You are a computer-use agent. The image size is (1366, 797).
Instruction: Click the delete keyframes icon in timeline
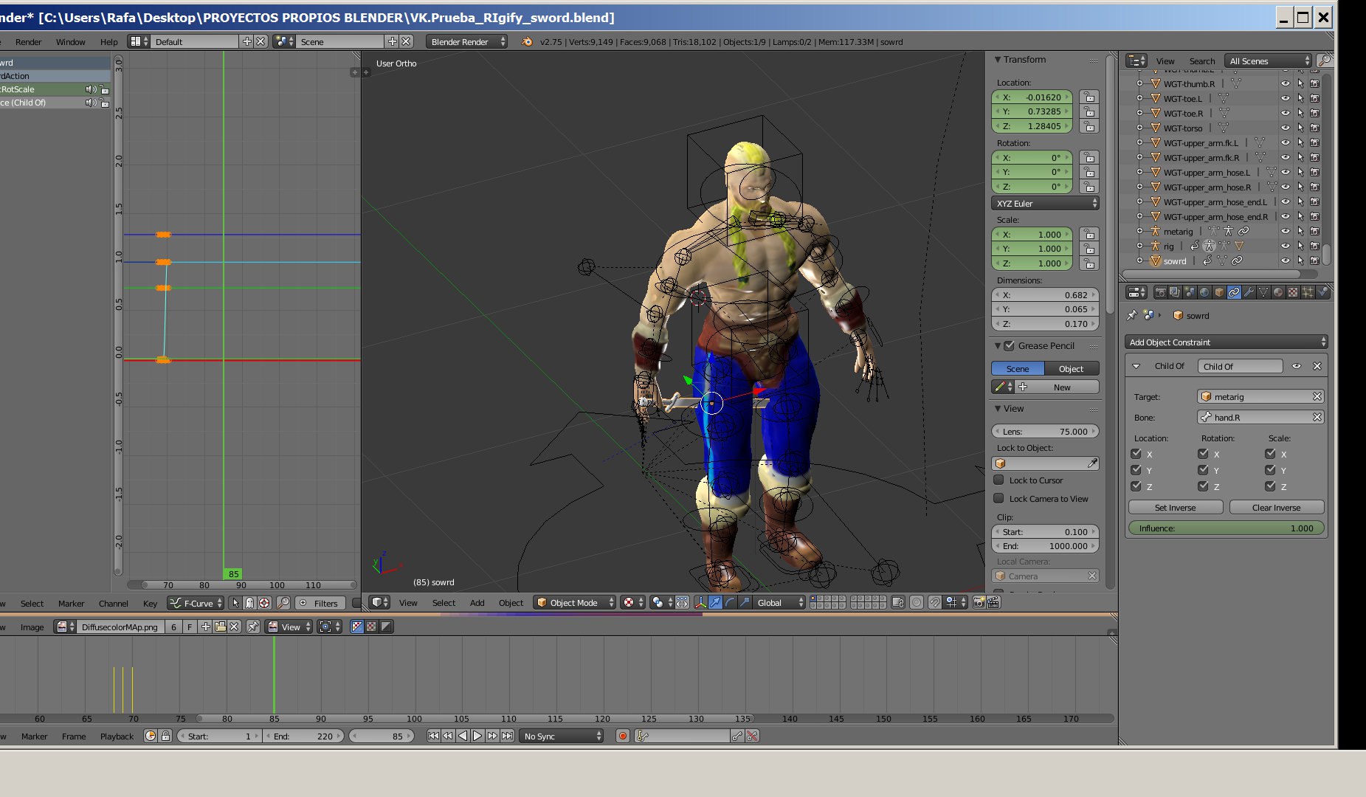(x=752, y=736)
